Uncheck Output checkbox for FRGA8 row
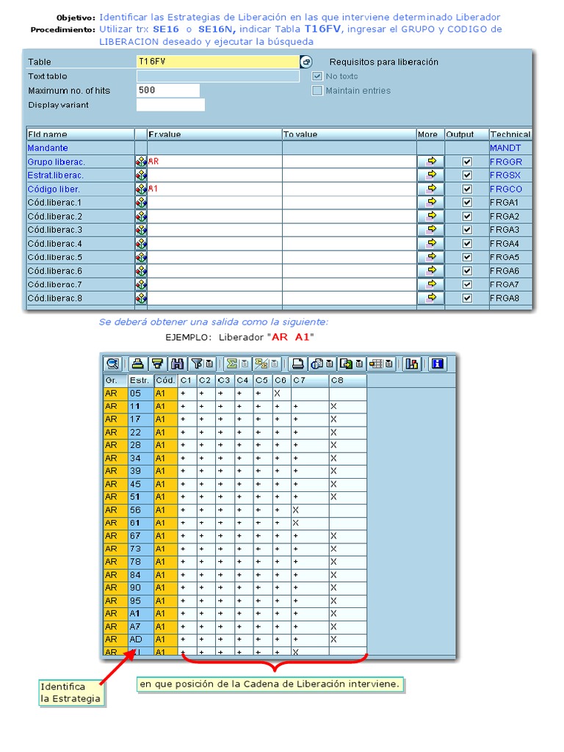Image resolution: width=564 pixels, height=752 pixels. point(466,298)
